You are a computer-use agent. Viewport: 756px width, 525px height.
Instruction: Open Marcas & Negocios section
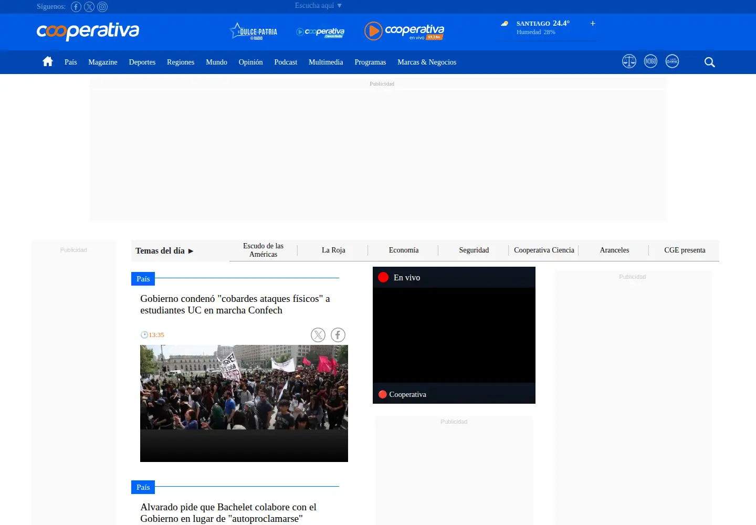(427, 62)
